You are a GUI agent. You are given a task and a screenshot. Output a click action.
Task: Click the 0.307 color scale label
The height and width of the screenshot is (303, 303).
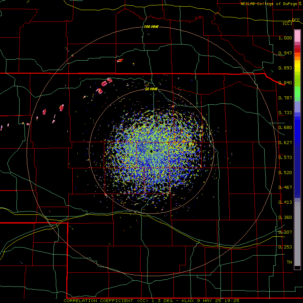285,232
